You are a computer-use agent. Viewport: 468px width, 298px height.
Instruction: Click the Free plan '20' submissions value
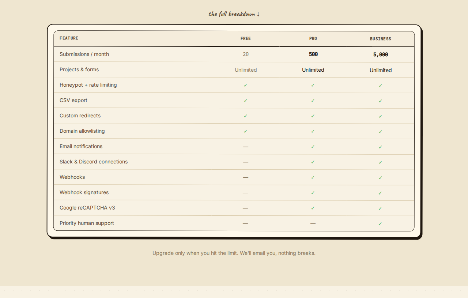pyautogui.click(x=246, y=54)
